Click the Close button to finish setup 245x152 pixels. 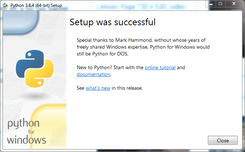(x=223, y=140)
